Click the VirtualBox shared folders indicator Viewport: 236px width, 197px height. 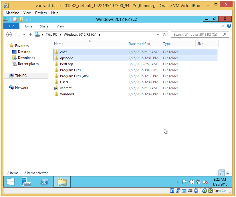[x=184, y=191]
